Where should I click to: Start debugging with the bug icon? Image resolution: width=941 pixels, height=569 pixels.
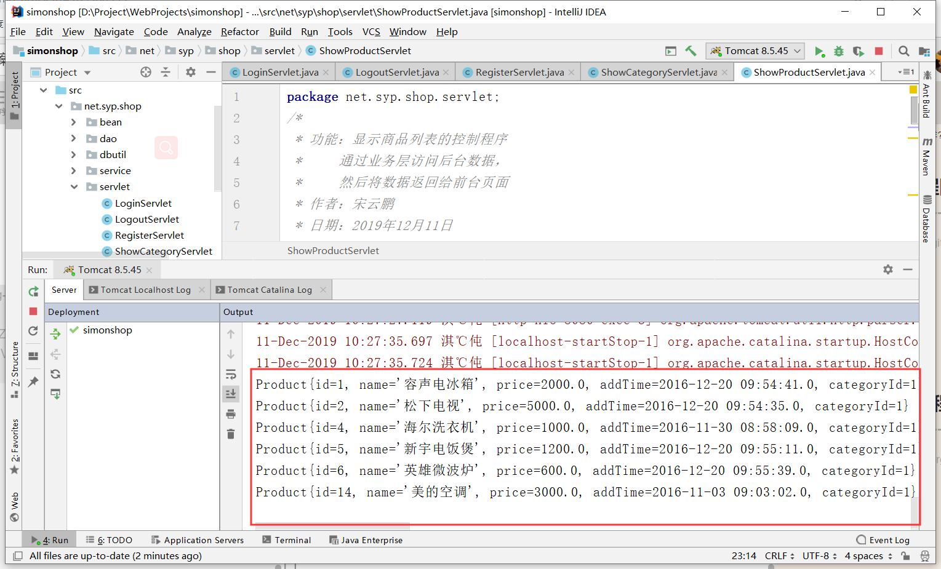(x=838, y=51)
